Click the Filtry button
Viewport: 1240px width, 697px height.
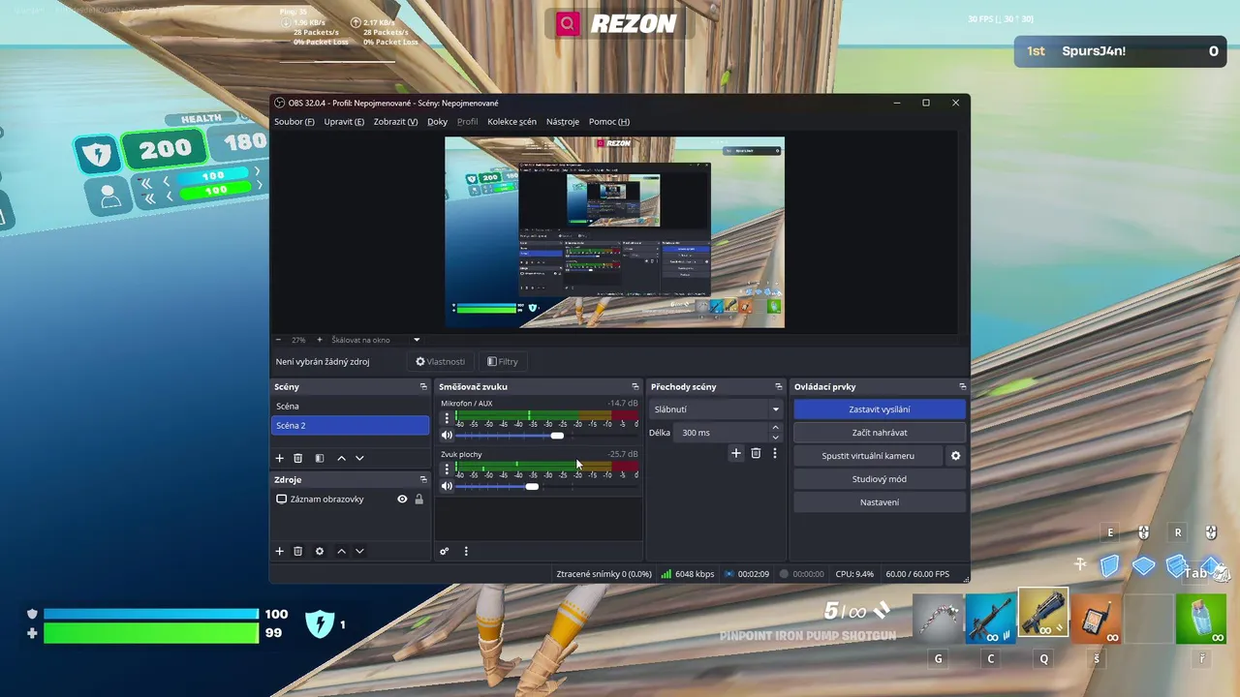(503, 362)
